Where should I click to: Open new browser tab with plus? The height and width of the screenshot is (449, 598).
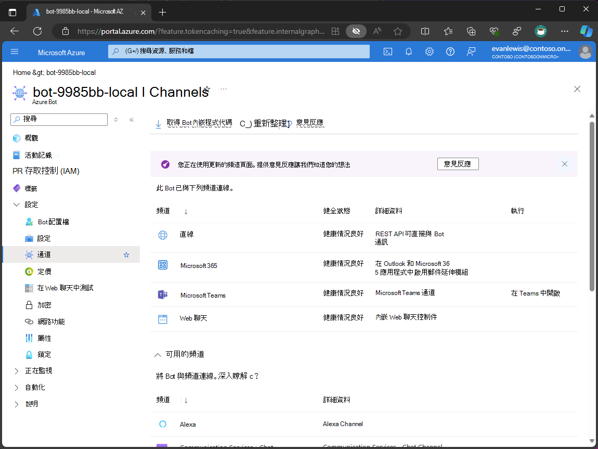162,12
